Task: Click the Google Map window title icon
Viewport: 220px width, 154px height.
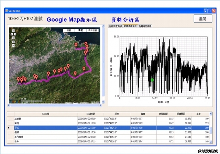Action: 7,11
